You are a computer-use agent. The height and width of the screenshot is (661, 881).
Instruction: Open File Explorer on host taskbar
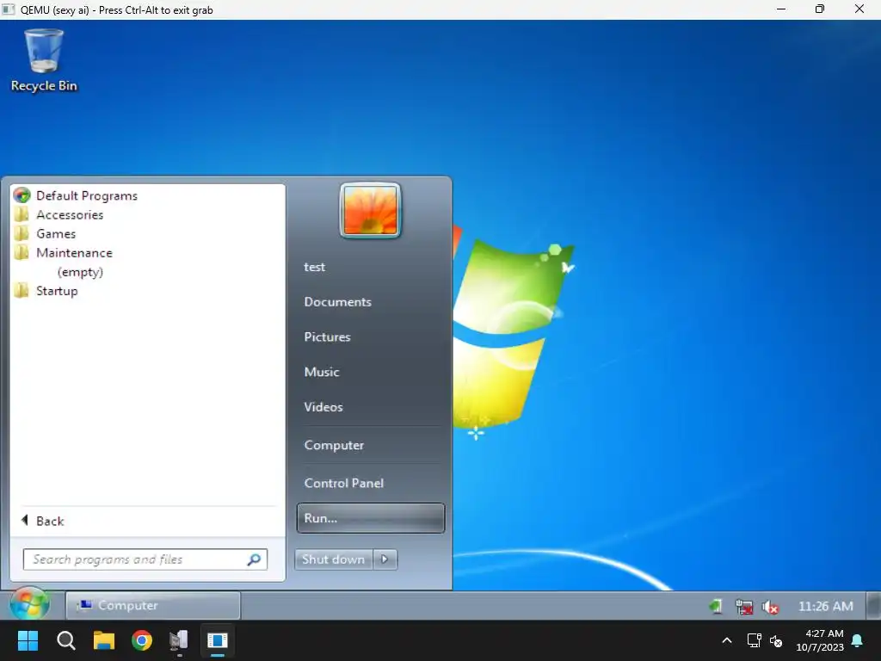[x=104, y=640]
